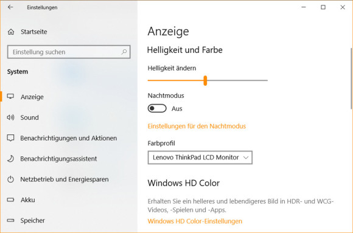Click the Akku battery icon
Screen dimensions: 353x233
click(10, 200)
